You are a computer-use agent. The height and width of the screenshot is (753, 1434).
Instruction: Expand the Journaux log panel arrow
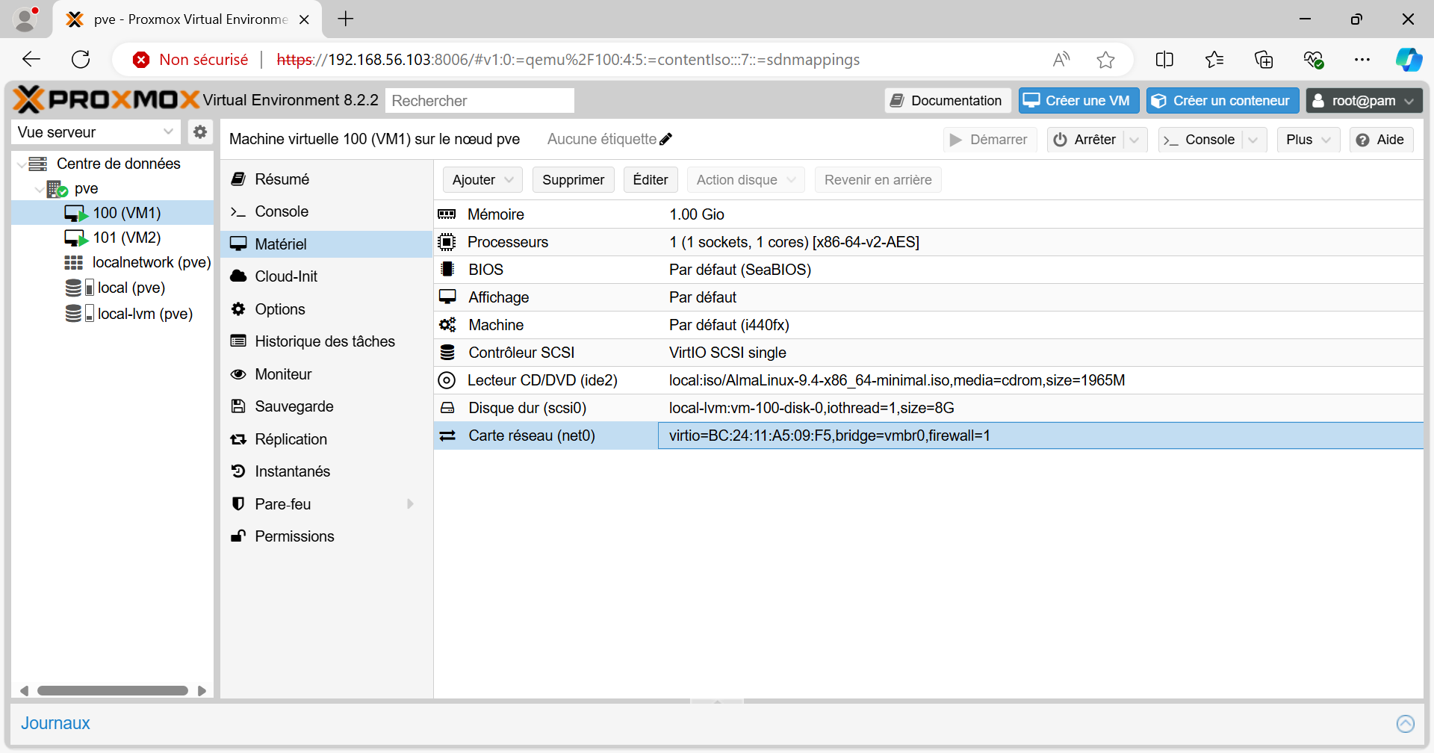pos(1405,723)
